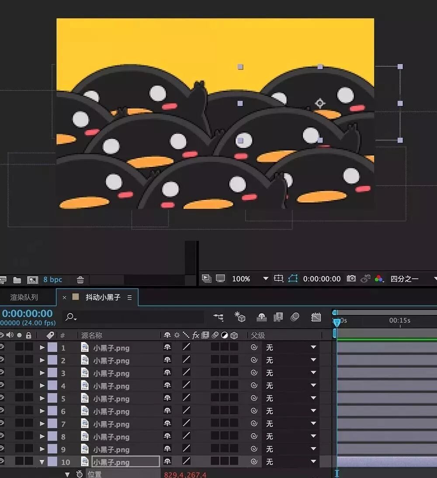Select layer 7 小黑子.png name
The image size is (437, 478).
pyautogui.click(x=111, y=424)
